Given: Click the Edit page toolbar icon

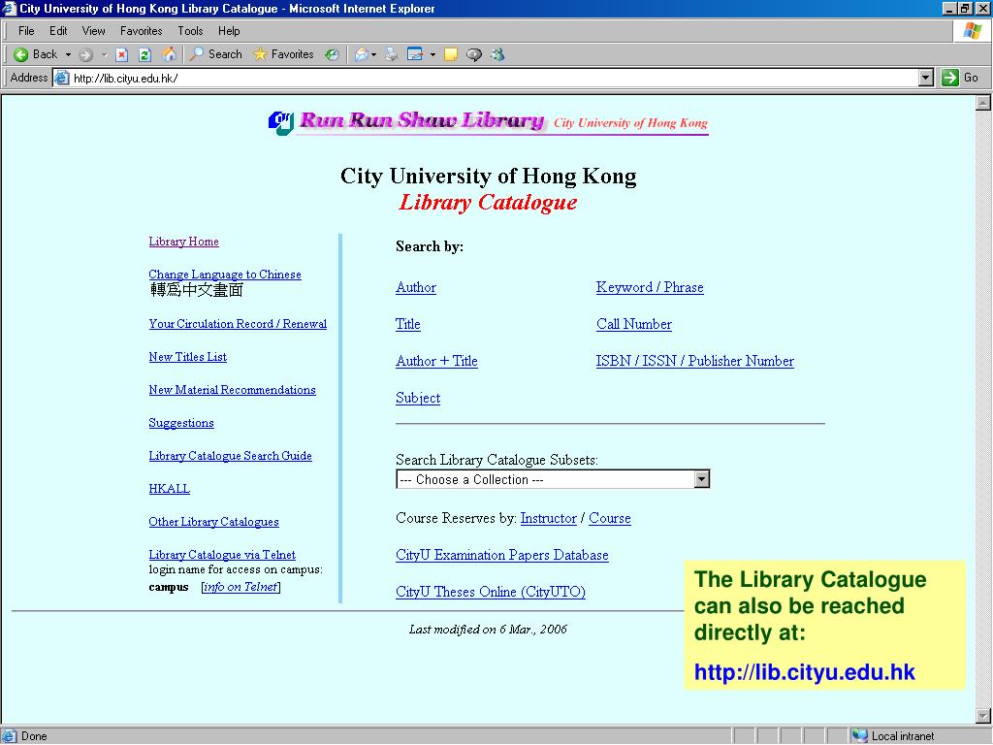Looking at the screenshot, I should pos(415,54).
